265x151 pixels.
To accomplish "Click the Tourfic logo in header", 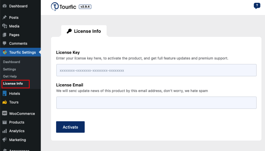I will 64,7.
